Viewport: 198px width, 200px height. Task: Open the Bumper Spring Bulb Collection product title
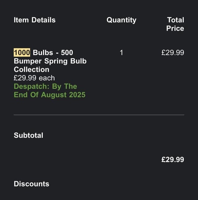(50, 61)
